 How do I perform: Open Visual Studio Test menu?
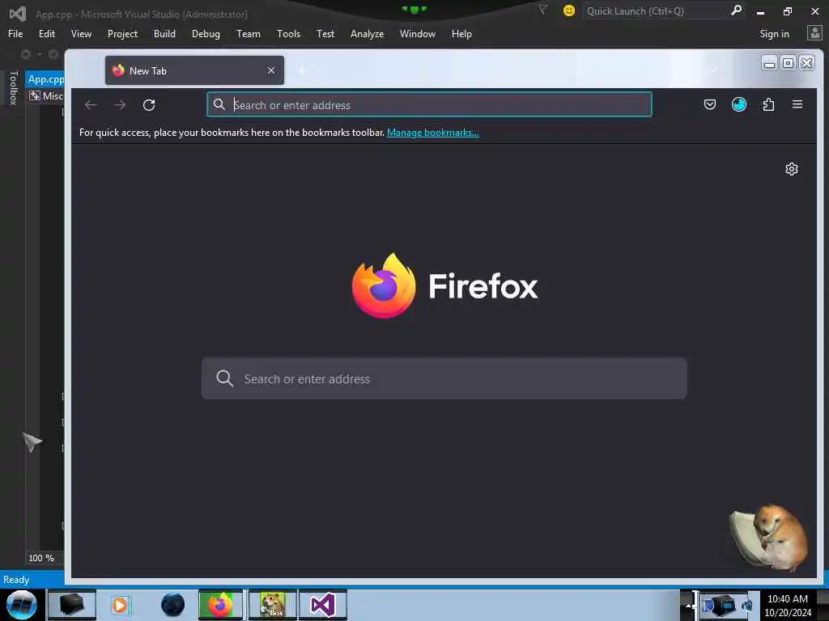click(325, 34)
